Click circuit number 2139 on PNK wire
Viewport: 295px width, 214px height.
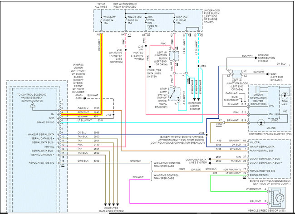(96, 145)
